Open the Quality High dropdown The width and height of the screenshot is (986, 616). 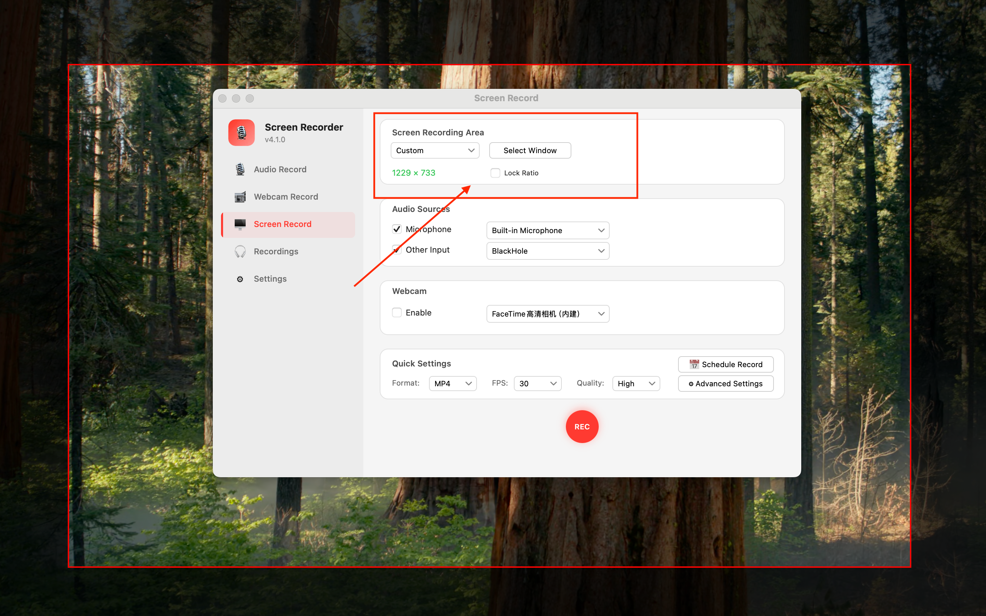636,383
